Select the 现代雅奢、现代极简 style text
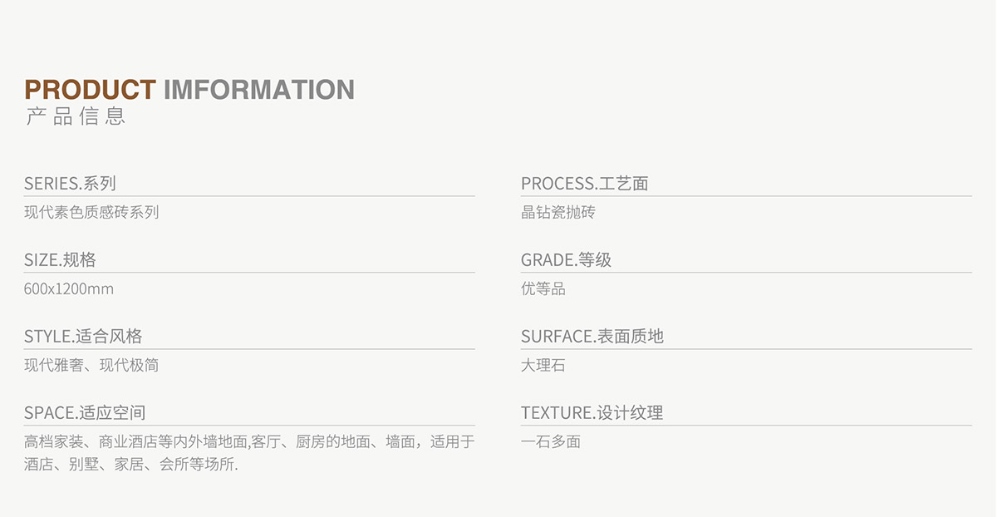The image size is (997, 517). [91, 366]
